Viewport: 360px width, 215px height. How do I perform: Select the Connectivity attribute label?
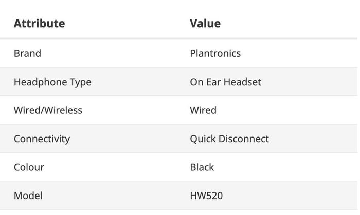42,139
